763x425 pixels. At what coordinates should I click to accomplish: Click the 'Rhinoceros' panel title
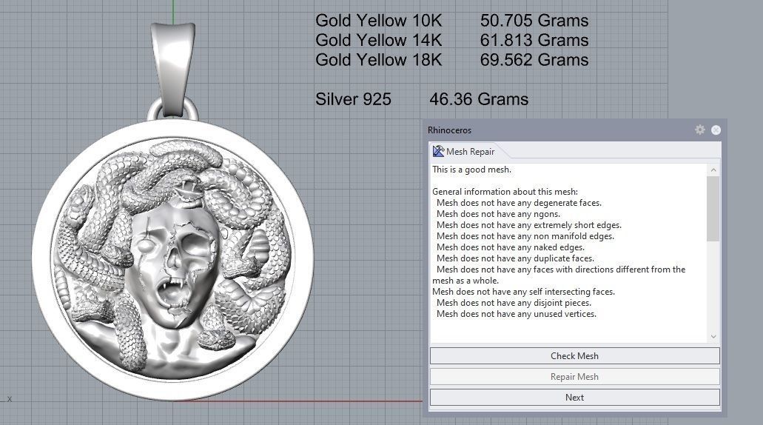pyautogui.click(x=450, y=130)
